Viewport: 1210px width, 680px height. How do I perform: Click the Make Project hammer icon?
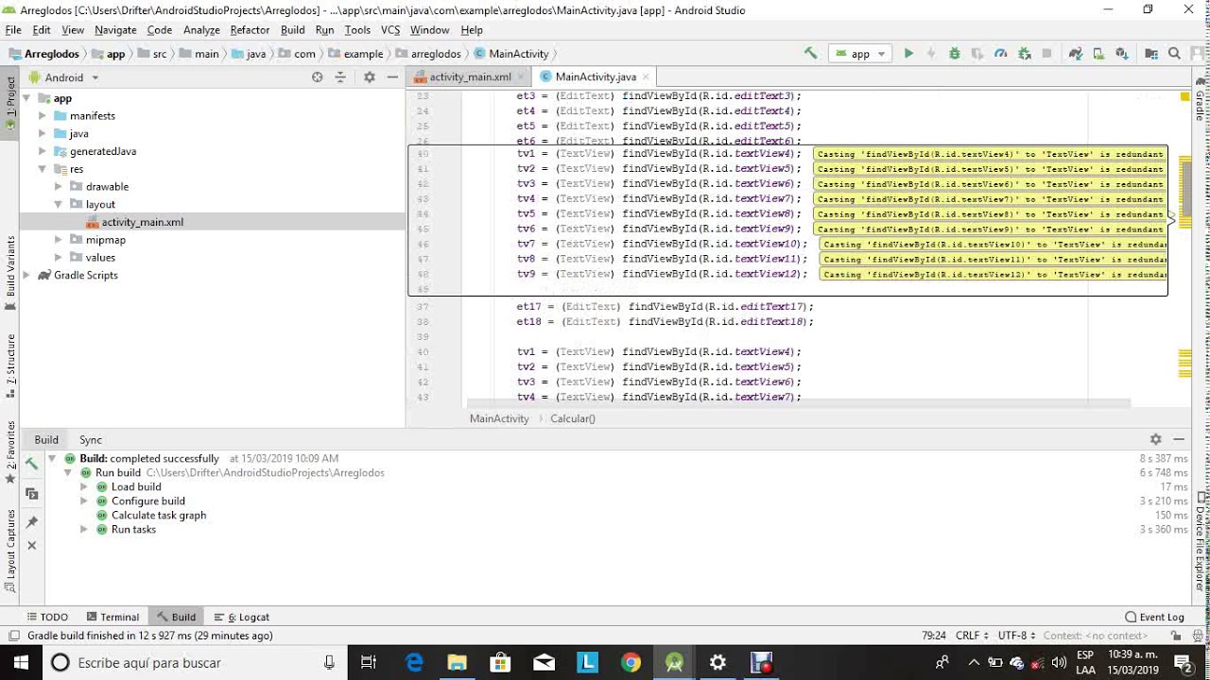pos(810,54)
